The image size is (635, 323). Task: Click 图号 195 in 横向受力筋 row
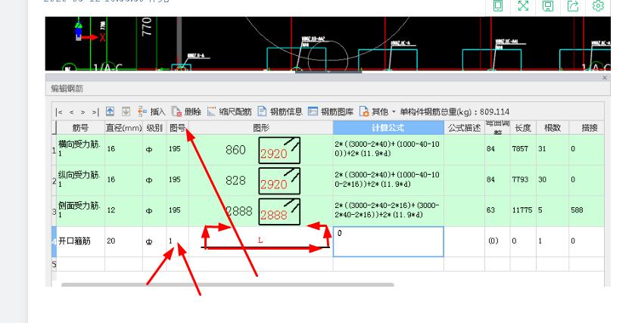coord(177,149)
